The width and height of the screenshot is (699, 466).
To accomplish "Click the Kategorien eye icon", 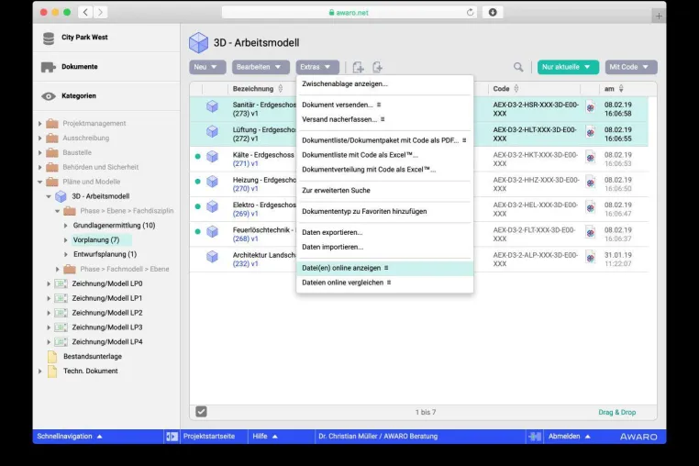I will tap(48, 96).
